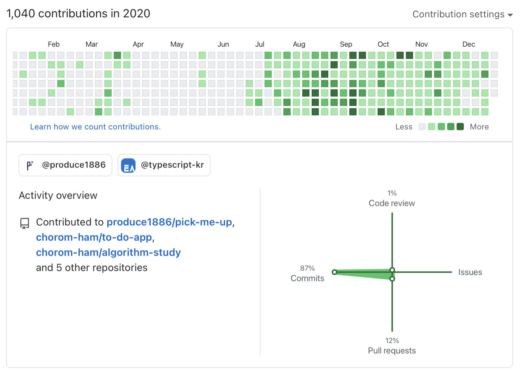Open the produce1886/pick-me-up repository link
520x373 pixels.
click(169, 222)
